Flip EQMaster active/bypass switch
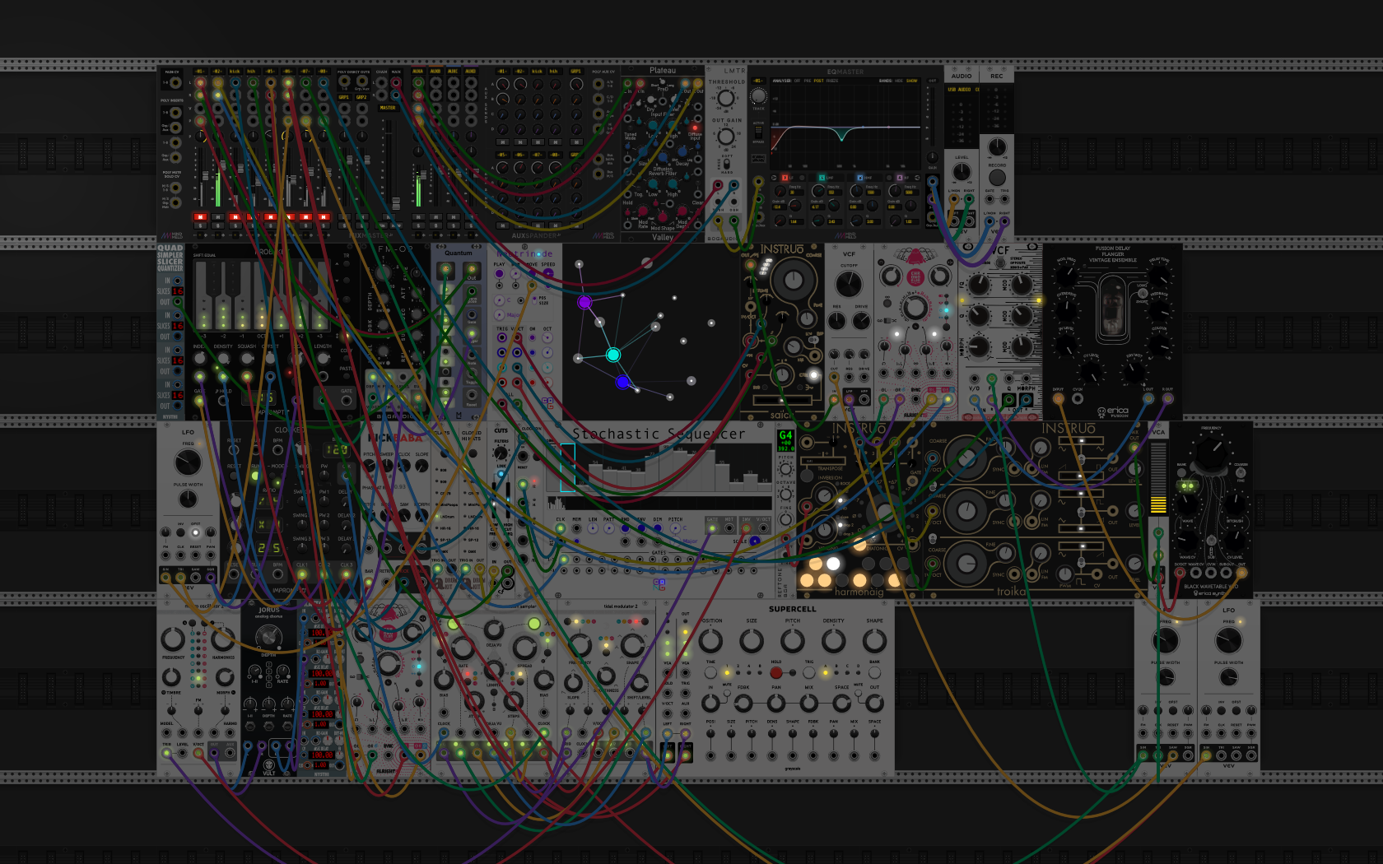This screenshot has height=864, width=1383. coord(759,132)
